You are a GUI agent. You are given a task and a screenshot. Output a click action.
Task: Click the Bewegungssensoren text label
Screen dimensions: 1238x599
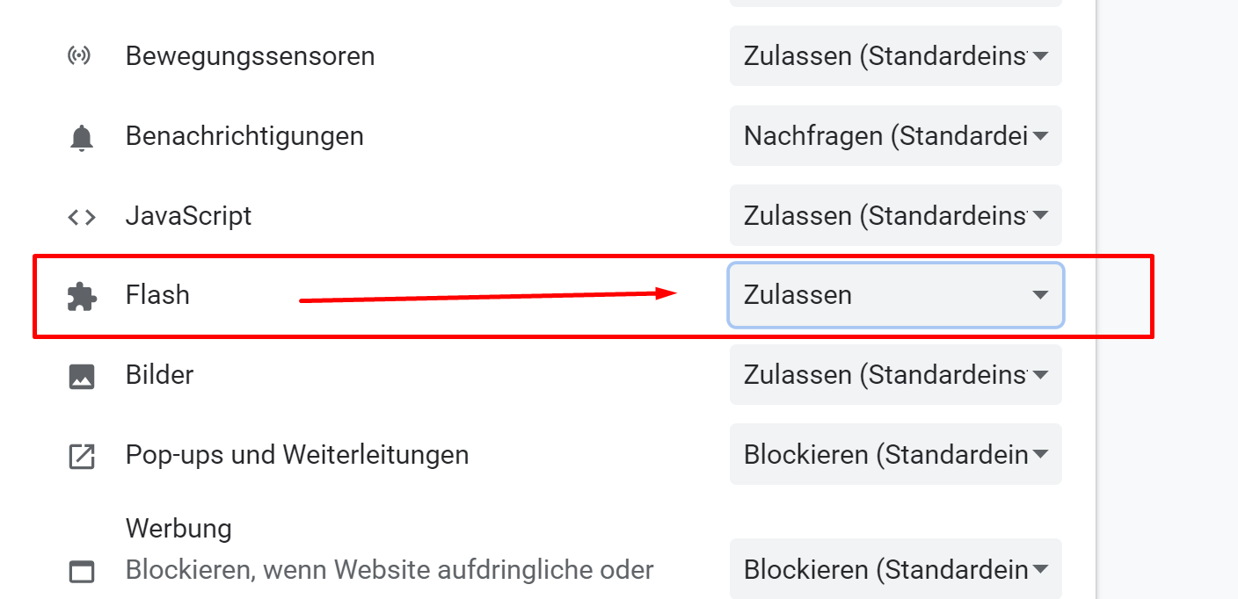[x=250, y=56]
